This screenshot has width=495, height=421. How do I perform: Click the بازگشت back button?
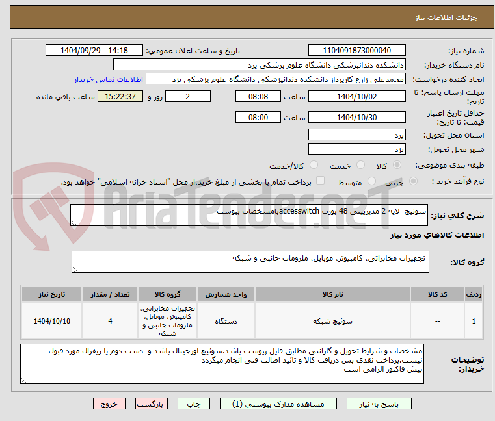coord(151,403)
